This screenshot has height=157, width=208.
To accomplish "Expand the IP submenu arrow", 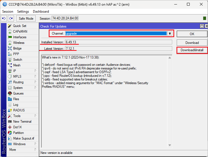I will point(35,71).
